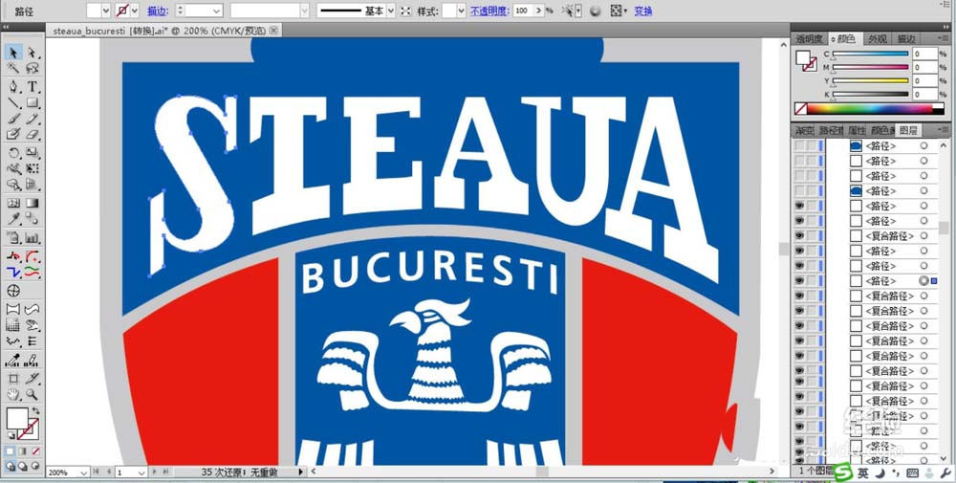Viewport: 956px width, 483px height.
Task: Switch to the 透明度 panel tab
Action: coord(809,38)
